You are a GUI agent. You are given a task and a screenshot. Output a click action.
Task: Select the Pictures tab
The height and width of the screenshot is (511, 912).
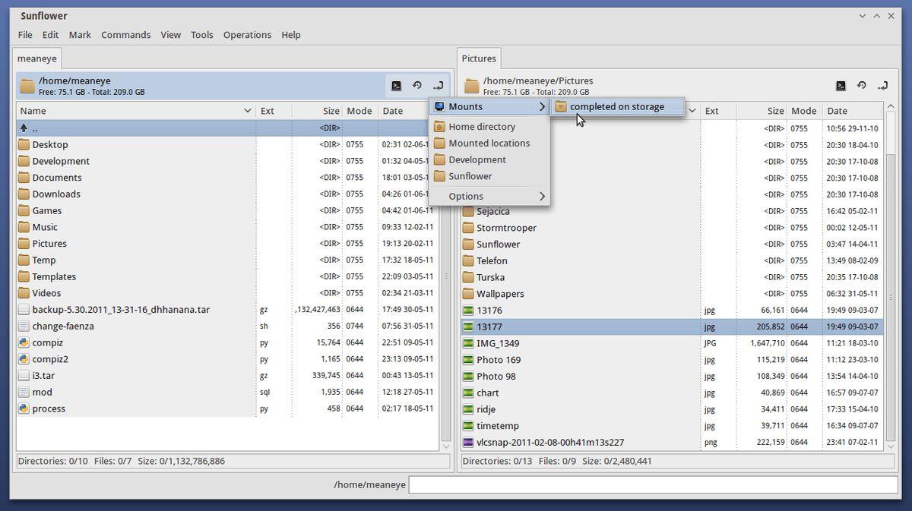[x=479, y=58]
